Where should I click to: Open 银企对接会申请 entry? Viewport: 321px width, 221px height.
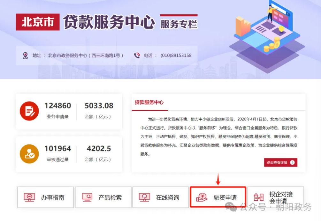point(275,197)
